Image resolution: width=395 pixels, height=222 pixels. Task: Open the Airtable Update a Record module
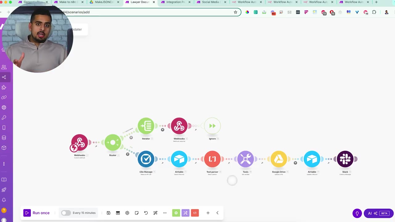click(x=312, y=159)
